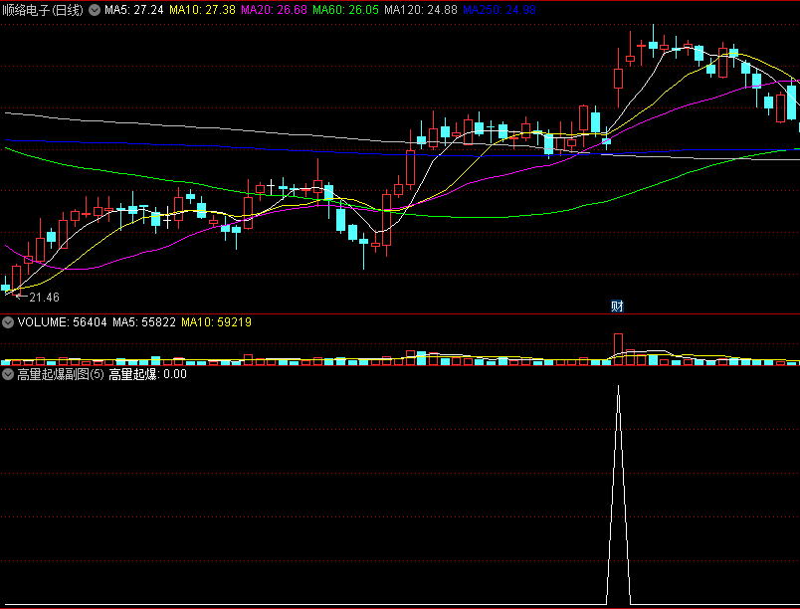This screenshot has width=800, height=609.
Task: Select the 顺络电子(日线) stock title
Action: click(x=43, y=10)
